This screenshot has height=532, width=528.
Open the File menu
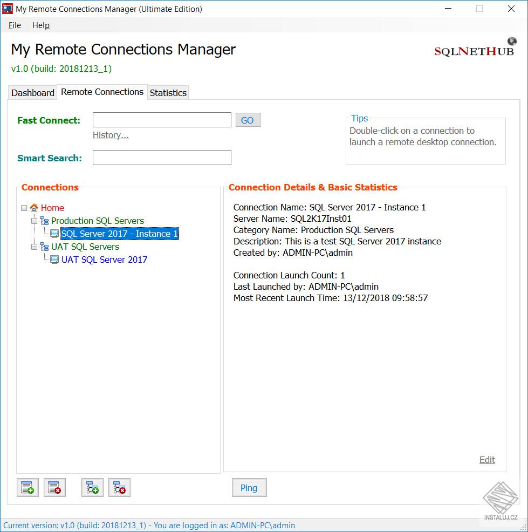[15, 25]
